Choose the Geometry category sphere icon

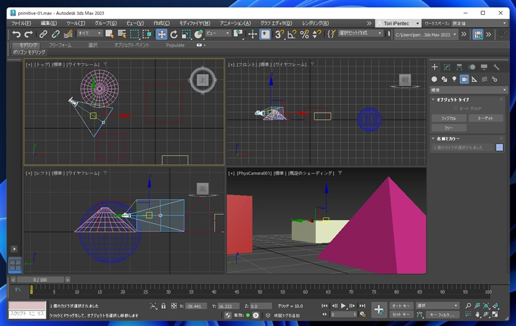pyautogui.click(x=434, y=79)
